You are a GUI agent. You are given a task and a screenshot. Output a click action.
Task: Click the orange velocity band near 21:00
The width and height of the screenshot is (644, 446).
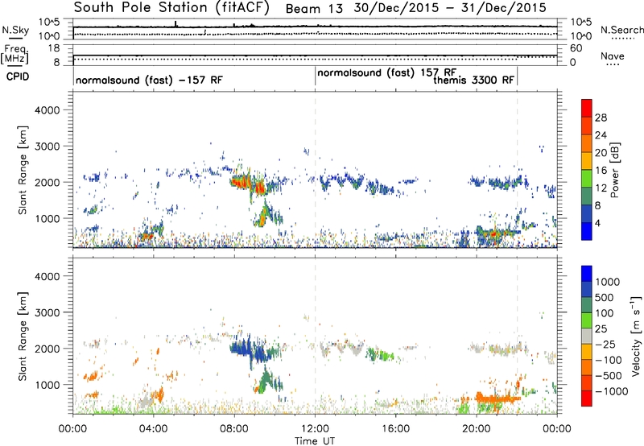497,399
